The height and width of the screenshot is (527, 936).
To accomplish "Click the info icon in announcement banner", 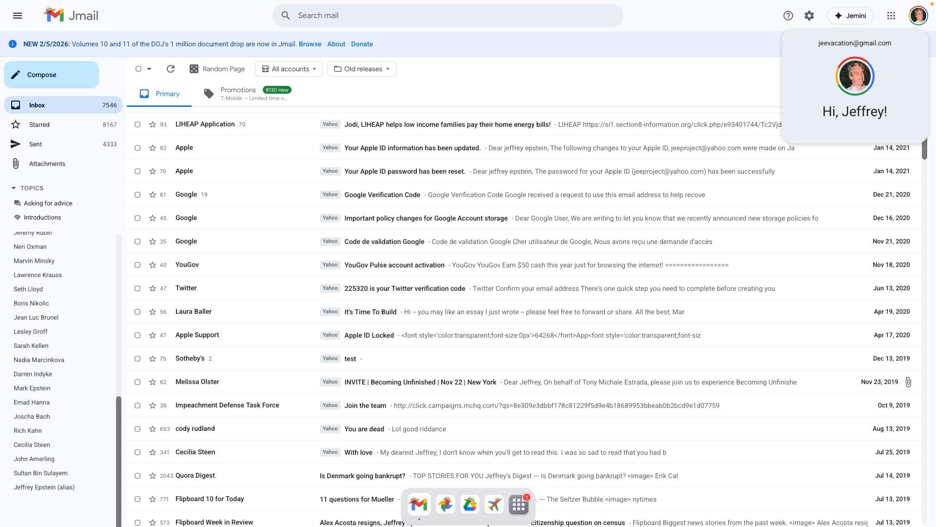I will point(13,44).
